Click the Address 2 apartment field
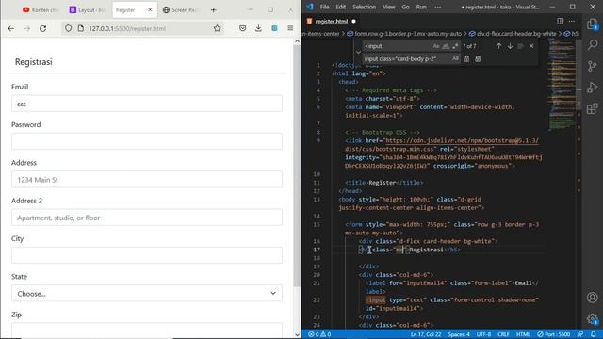Viewport: 603px width, 339px height. 147,218
